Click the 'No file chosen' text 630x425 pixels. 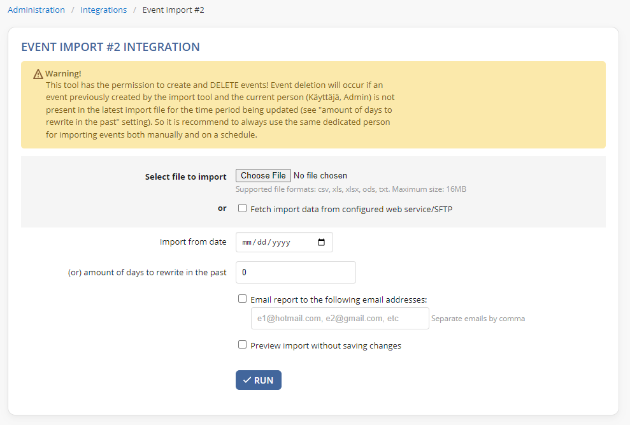coord(320,175)
